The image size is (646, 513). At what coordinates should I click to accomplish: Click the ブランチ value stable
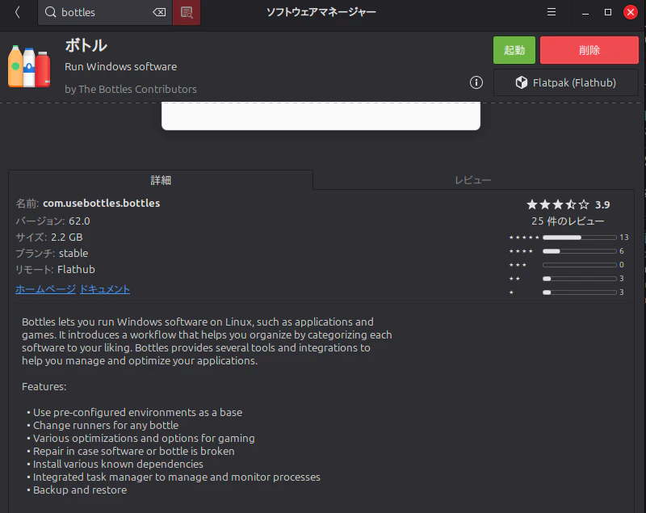point(73,254)
